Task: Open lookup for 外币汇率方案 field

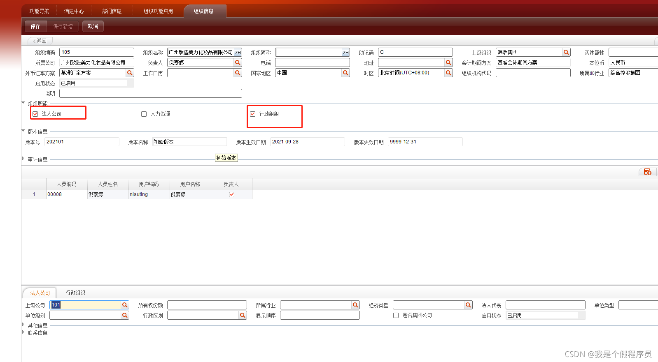Action: pyautogui.click(x=130, y=73)
